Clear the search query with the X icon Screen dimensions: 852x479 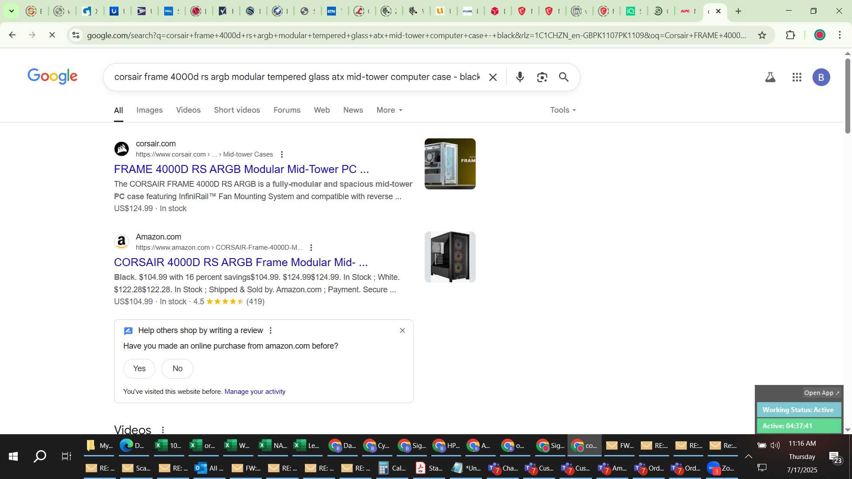click(493, 77)
